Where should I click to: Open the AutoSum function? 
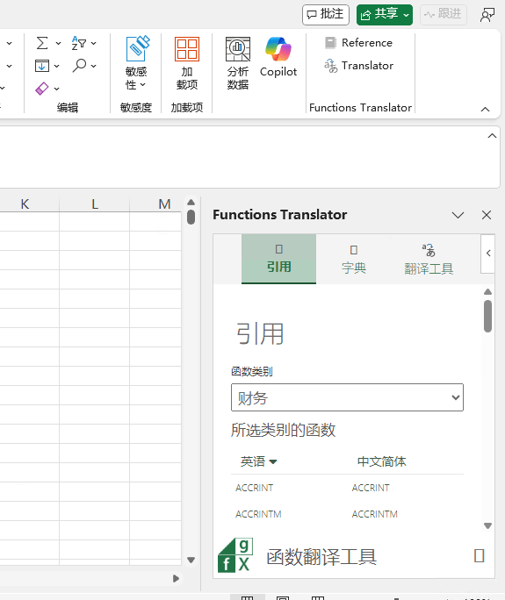(x=42, y=43)
